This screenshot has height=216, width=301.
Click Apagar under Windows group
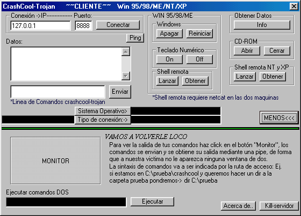[169, 33]
